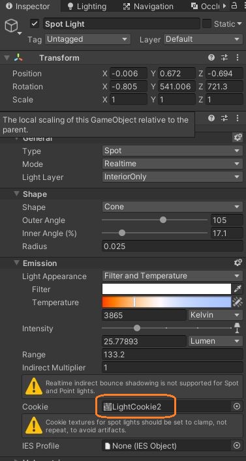Switch to the Lighting tab

coord(87,6)
